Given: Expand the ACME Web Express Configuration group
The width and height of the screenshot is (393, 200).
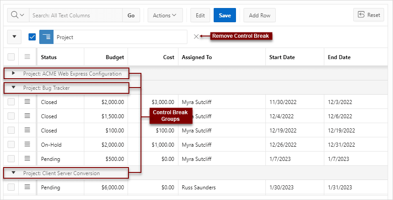Looking at the screenshot, I should point(13,73).
